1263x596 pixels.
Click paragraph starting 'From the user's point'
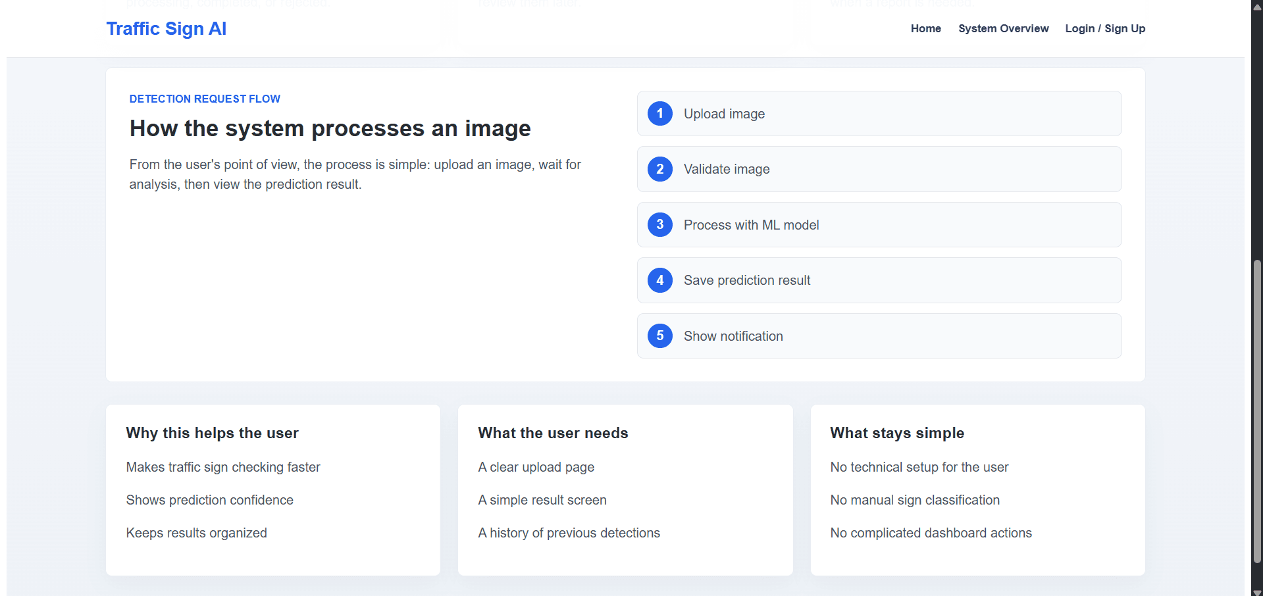pos(355,174)
